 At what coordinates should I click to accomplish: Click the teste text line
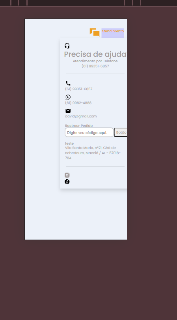[x=69, y=143]
